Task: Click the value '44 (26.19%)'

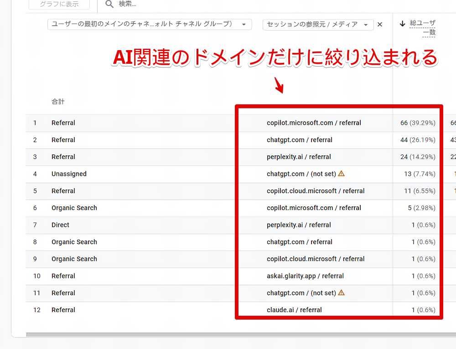Action: coord(418,140)
